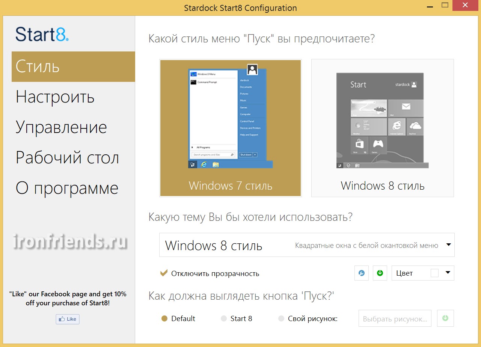Click the heading Как должна выглядеть кнопка 'Пуск?'
Screen dimensions: 481x347
click(x=241, y=296)
